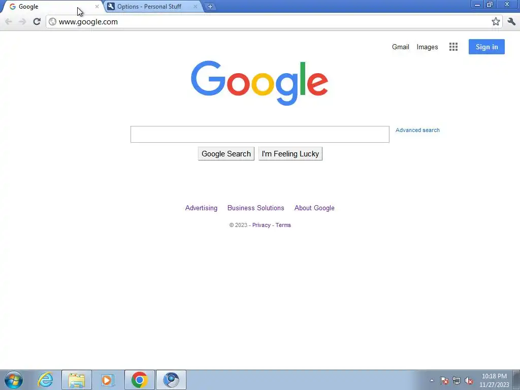Show hidden system tray icons
The height and width of the screenshot is (390, 520).
pos(432,380)
